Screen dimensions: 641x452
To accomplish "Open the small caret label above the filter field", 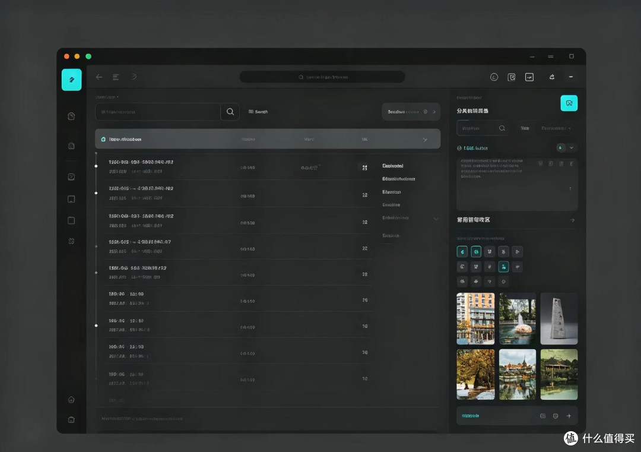I will point(107,97).
